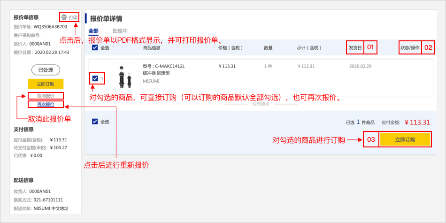Click the red 02 annotation marker
This screenshot has width=446, height=223.
tap(428, 47)
